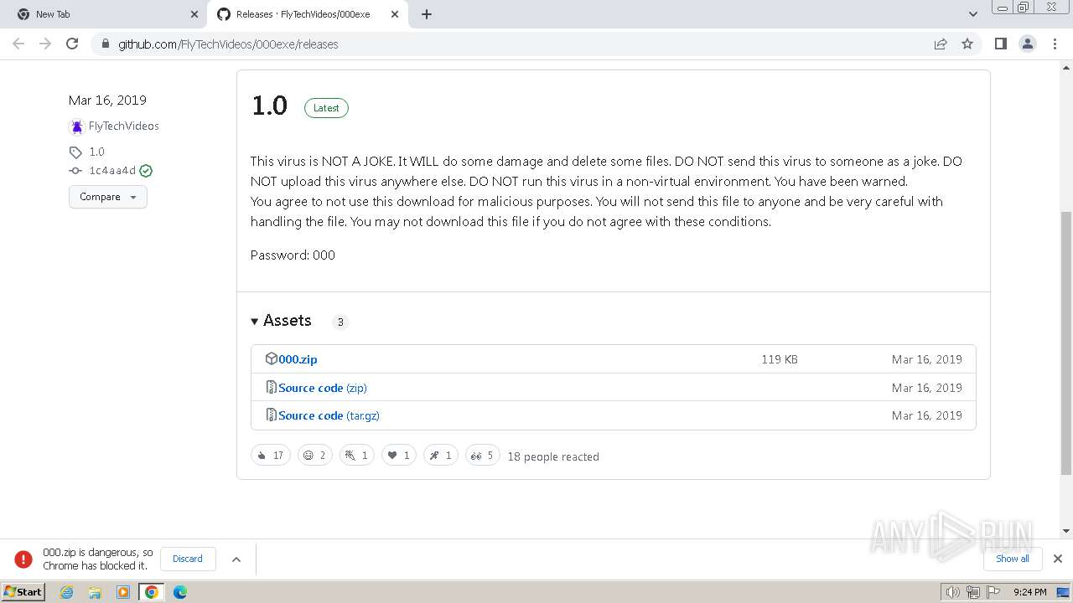This screenshot has height=603, width=1073.
Task: Open Microsoft Edge from taskbar
Action: point(180,592)
